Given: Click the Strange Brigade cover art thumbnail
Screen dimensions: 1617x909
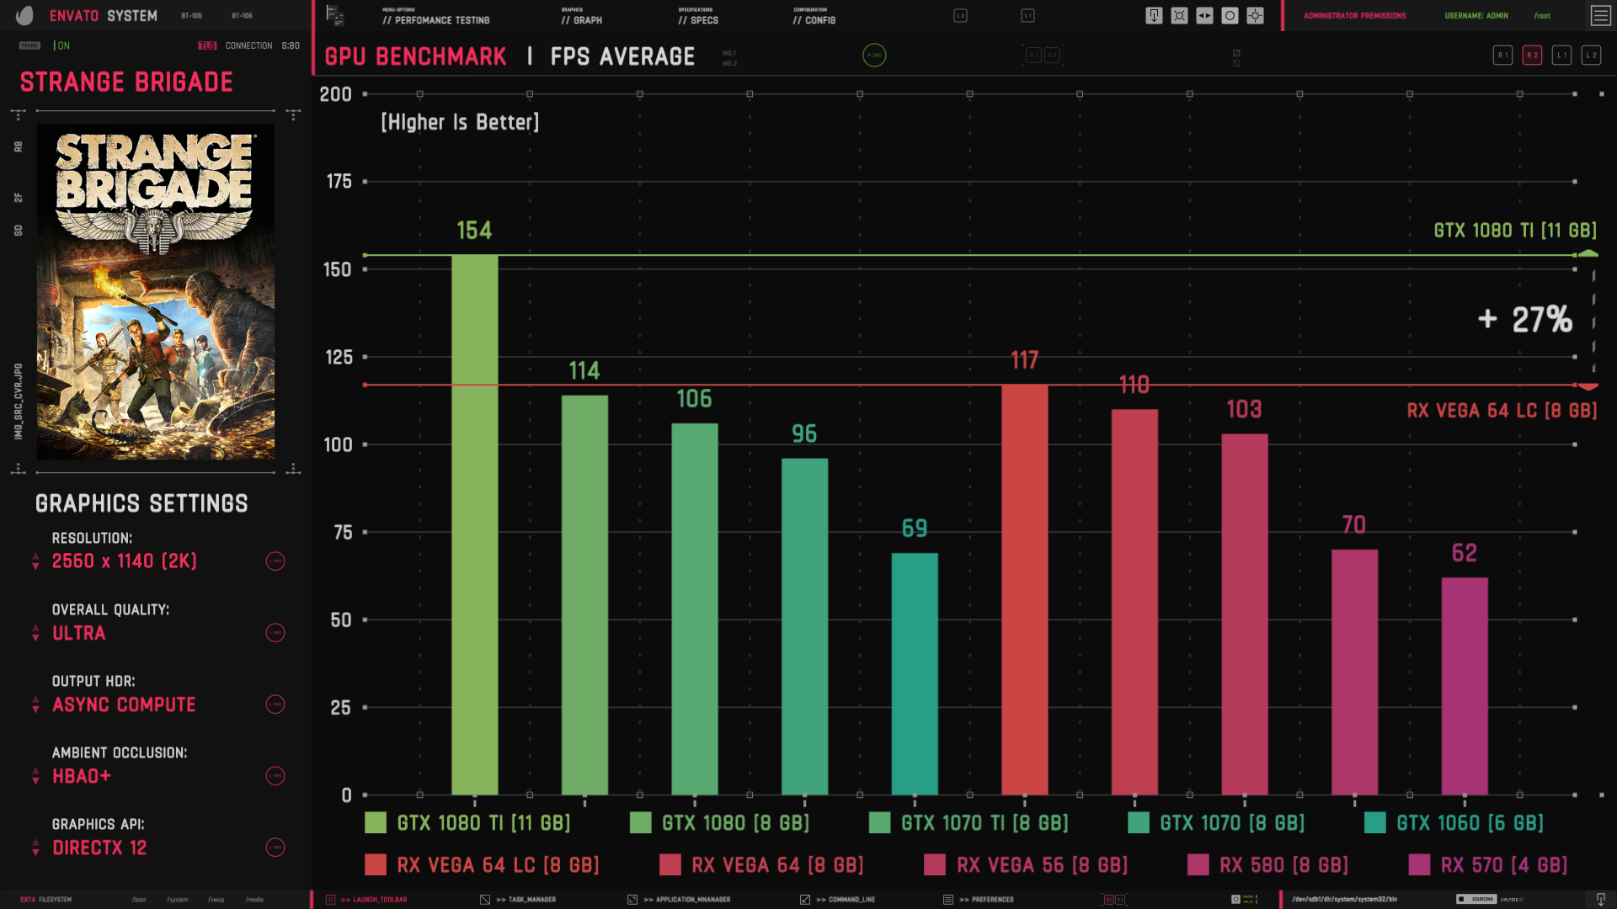Looking at the screenshot, I should (x=155, y=291).
